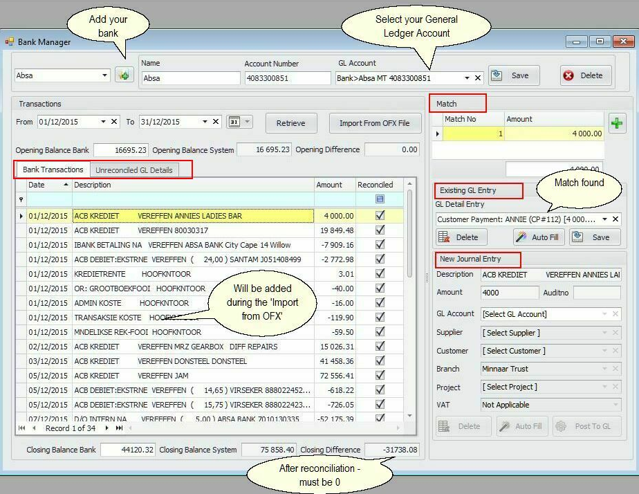Toggle Reconciled for OR: GROOTBOEKFOOI row
The height and width of the screenshot is (494, 639).
click(380, 288)
